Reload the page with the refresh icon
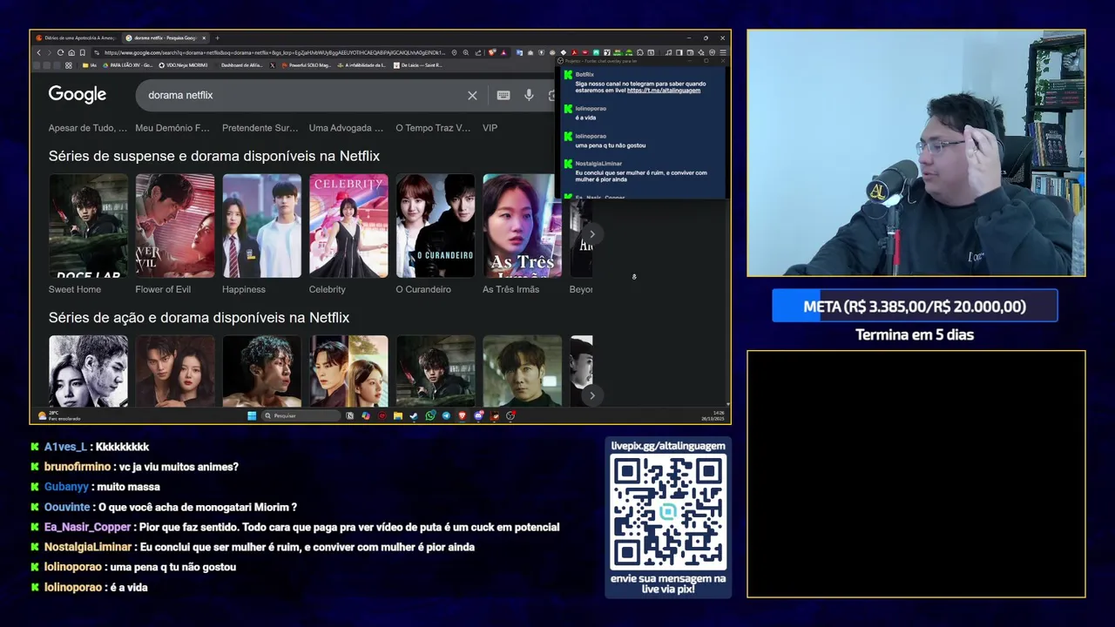 60,52
